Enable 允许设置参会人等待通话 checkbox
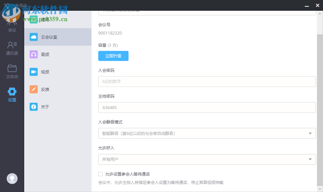Screen dimensions: 323x192 101,174
